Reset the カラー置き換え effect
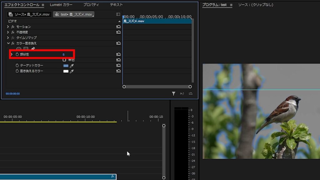 point(118,43)
